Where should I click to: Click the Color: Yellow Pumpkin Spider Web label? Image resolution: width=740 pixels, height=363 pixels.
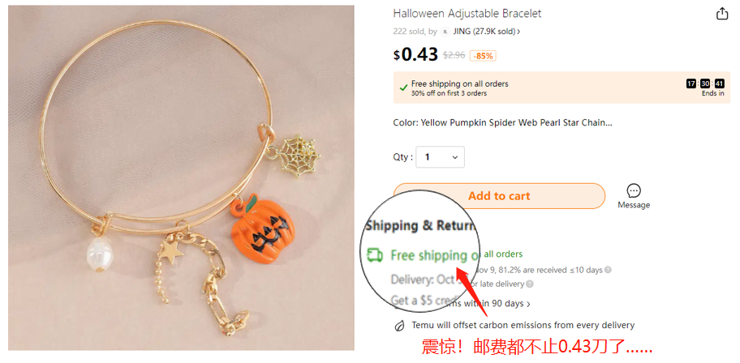(502, 123)
